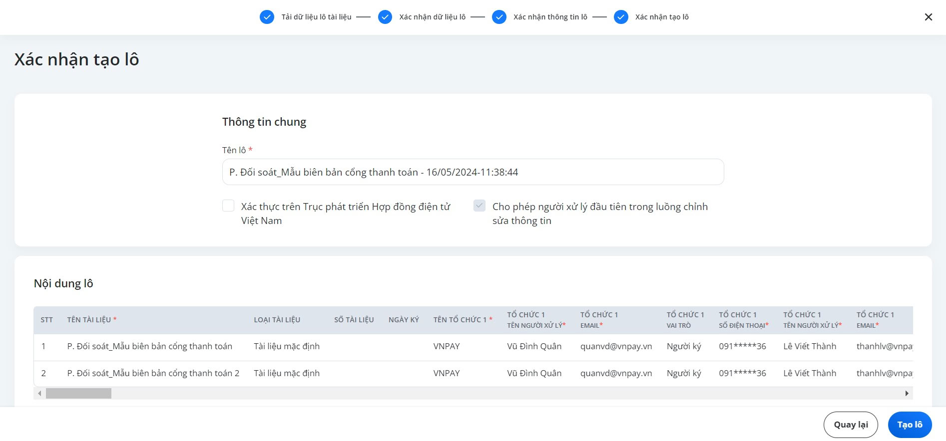Click 'Tài liệu mặc định' in row 1
Viewport: 946px width, 441px height.
pos(287,346)
